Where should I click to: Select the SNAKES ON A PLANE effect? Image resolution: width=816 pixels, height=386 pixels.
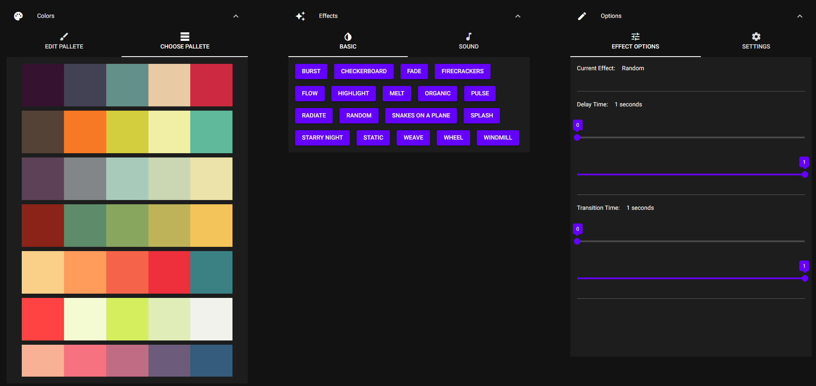(x=421, y=115)
